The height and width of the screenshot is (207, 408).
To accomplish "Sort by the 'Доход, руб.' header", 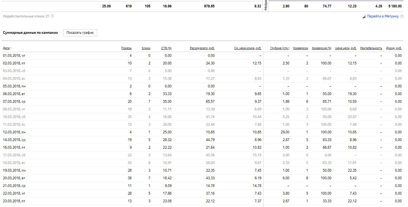I will [x=393, y=48].
